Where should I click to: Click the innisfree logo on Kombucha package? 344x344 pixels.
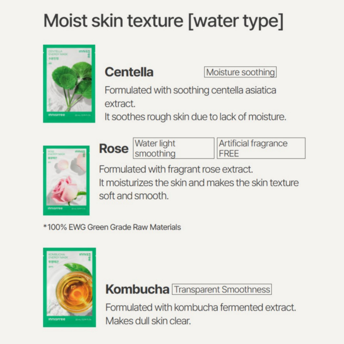57,319
